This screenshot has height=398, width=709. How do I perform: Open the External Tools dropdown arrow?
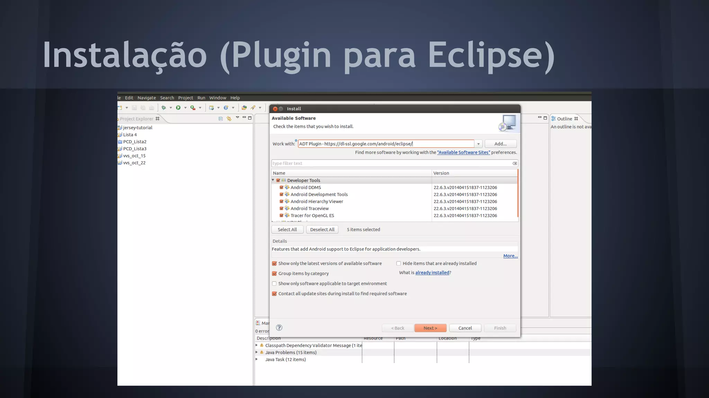coord(200,108)
